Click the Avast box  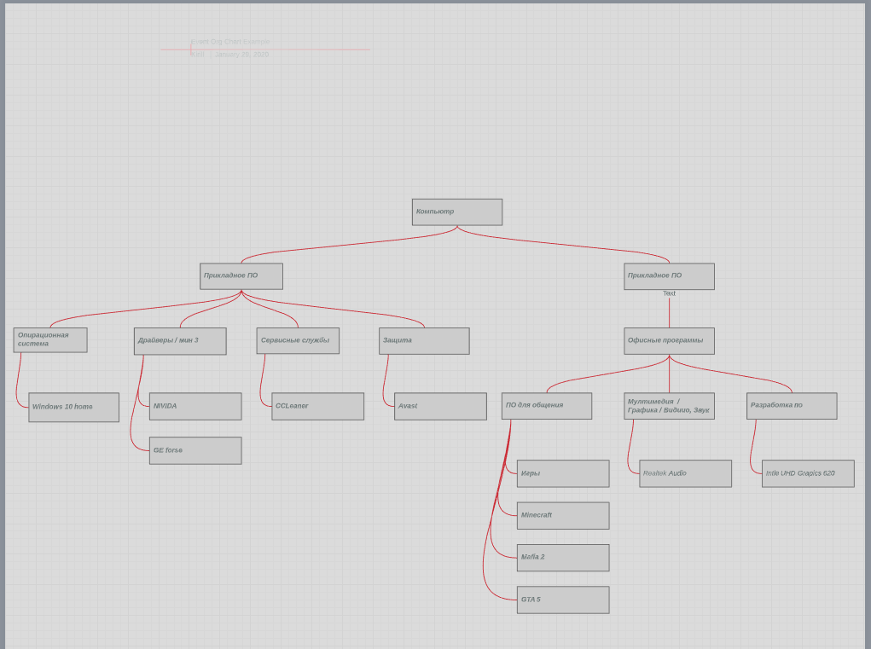tap(440, 407)
